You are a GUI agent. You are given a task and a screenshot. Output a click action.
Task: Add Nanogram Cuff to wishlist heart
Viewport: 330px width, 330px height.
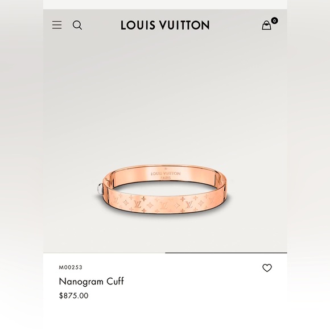pyautogui.click(x=267, y=268)
